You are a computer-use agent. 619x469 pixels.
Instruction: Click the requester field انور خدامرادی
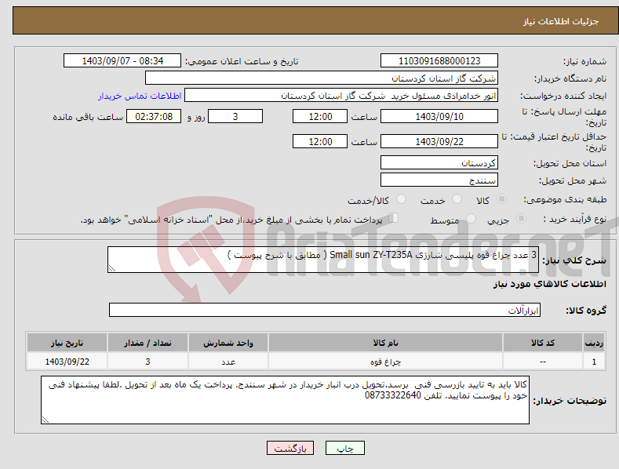[341, 96]
